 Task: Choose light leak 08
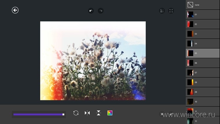(x=203, y=82)
